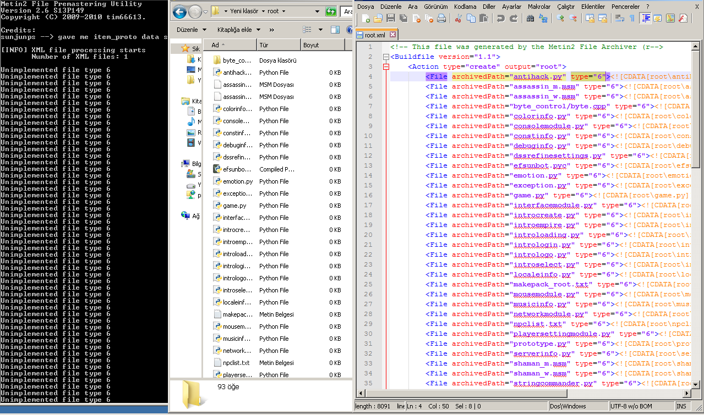This screenshot has width=704, height=415.
Task: Go back in the Explorer window
Action: click(x=179, y=12)
